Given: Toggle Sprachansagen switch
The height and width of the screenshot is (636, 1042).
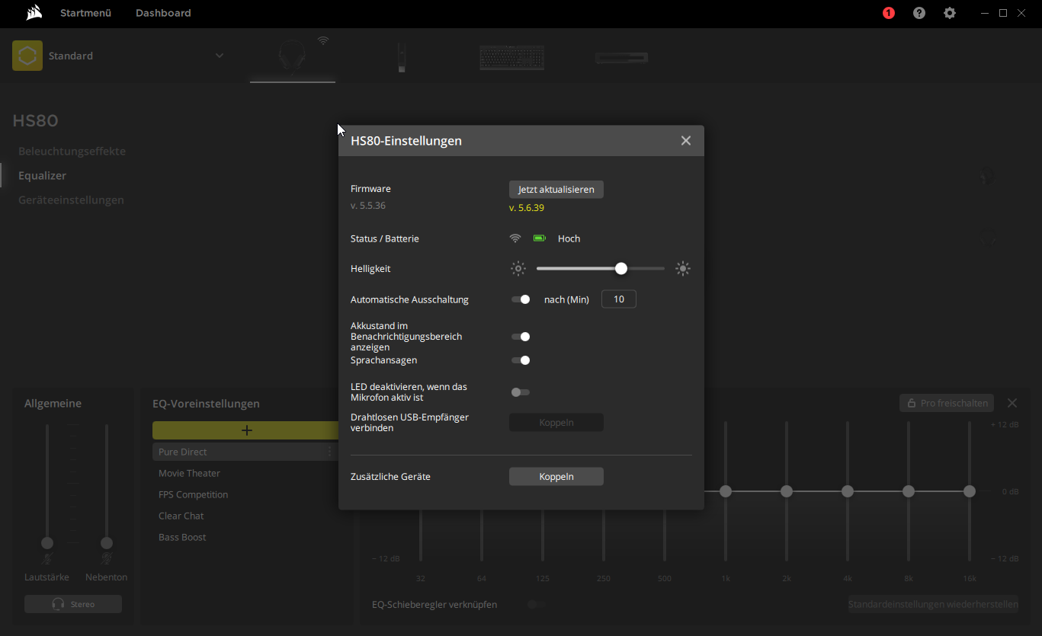Looking at the screenshot, I should click(x=521, y=360).
